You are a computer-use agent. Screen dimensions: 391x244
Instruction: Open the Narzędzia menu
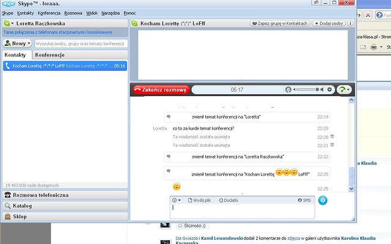pos(111,13)
